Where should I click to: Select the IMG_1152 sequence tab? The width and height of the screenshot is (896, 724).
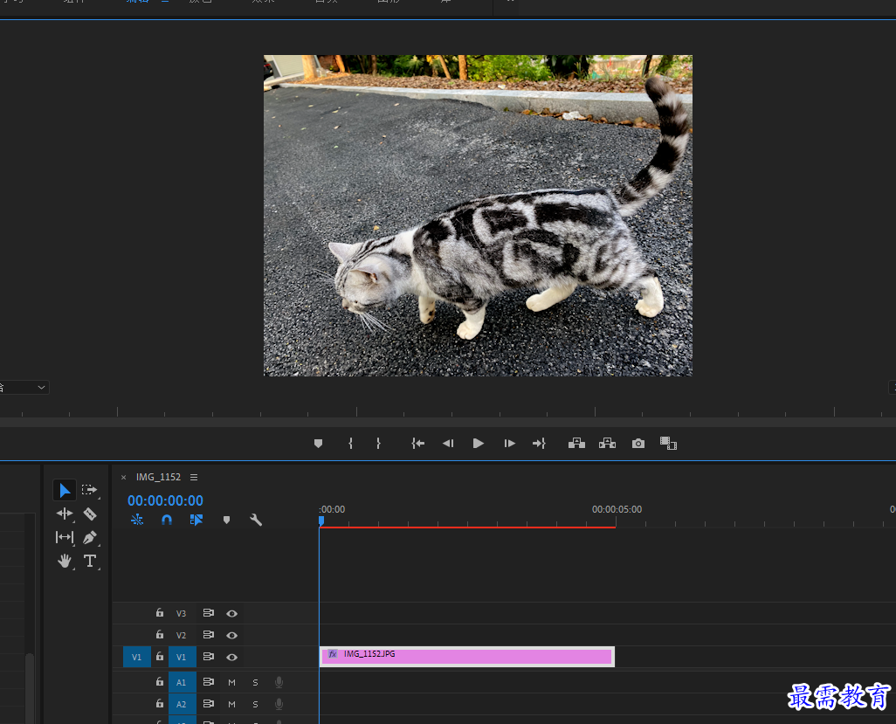(158, 477)
